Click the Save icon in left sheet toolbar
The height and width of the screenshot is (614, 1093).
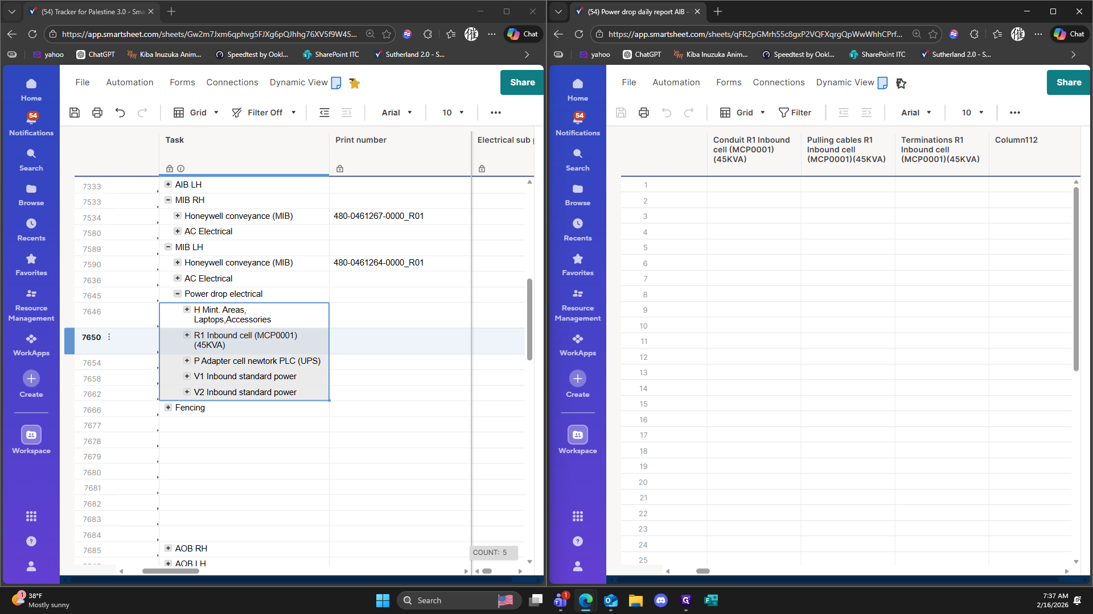pos(75,113)
